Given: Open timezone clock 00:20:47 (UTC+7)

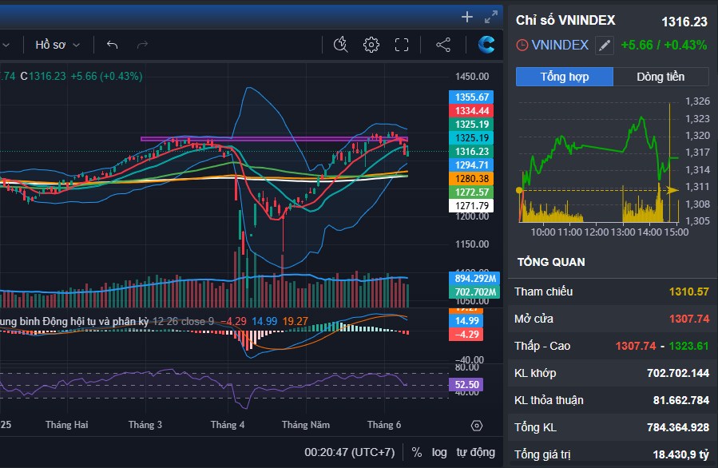Looking at the screenshot, I should click(349, 453).
